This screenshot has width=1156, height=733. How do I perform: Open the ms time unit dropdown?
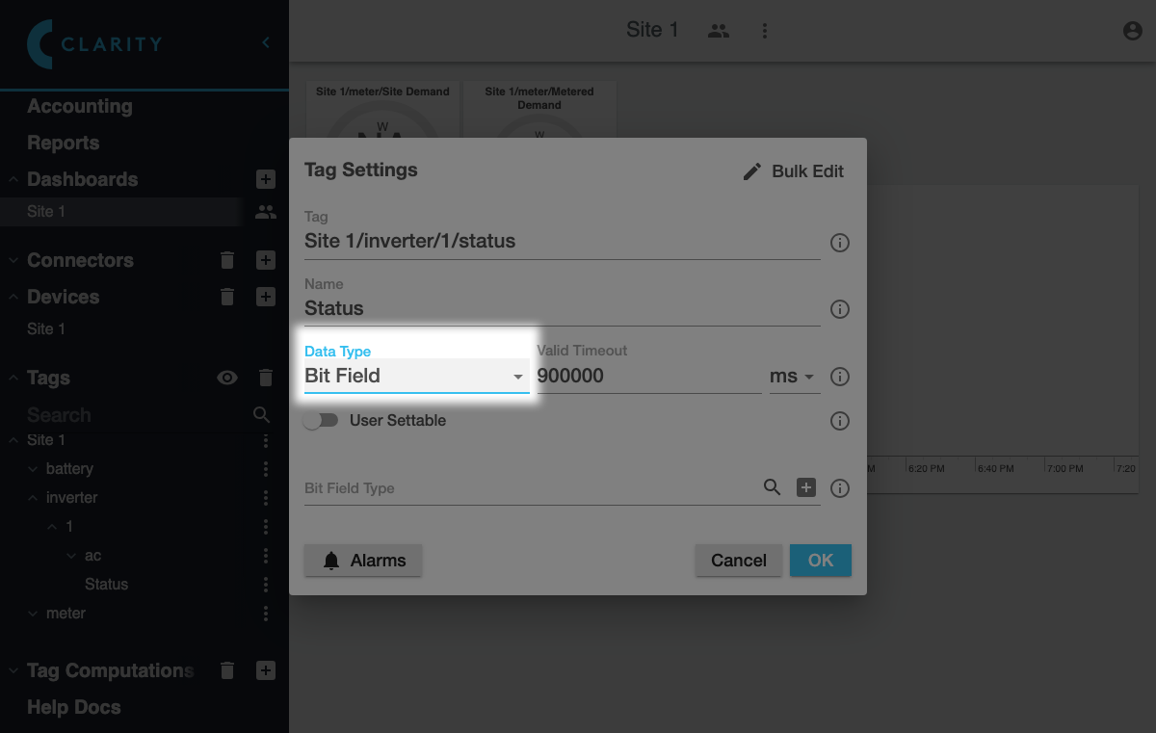click(793, 377)
